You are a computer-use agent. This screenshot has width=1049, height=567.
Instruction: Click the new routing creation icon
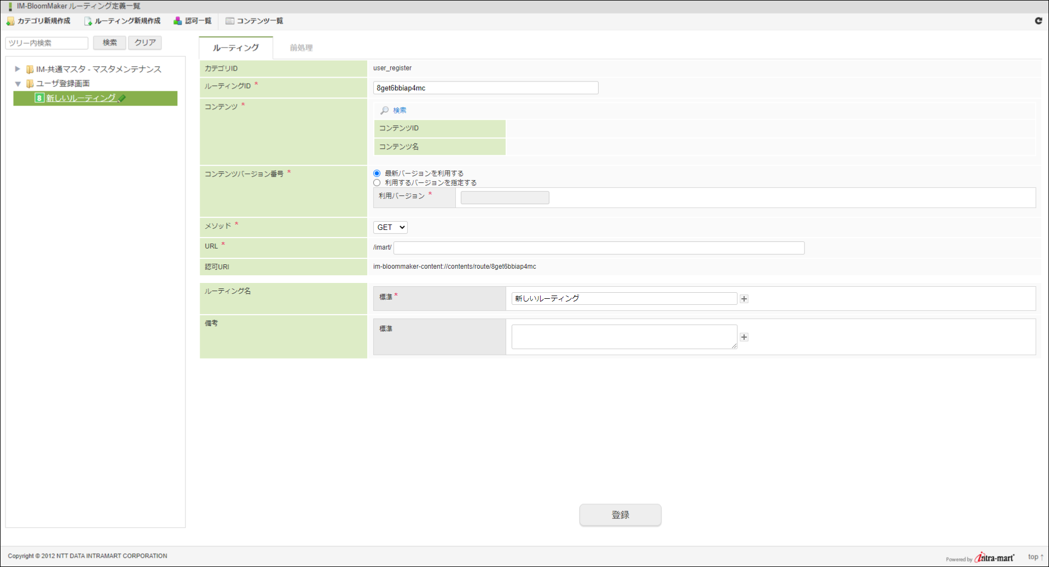click(x=88, y=21)
